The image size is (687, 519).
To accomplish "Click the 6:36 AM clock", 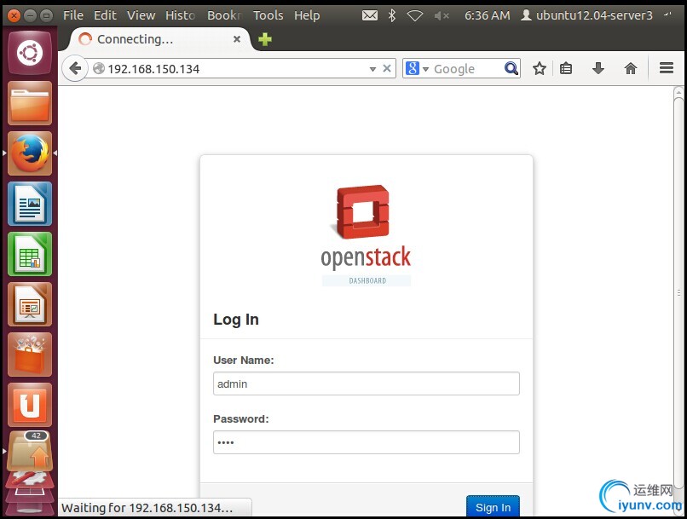I will tap(488, 16).
